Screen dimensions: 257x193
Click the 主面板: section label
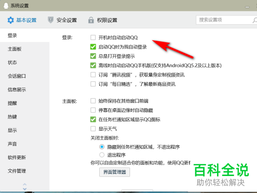click(69, 101)
